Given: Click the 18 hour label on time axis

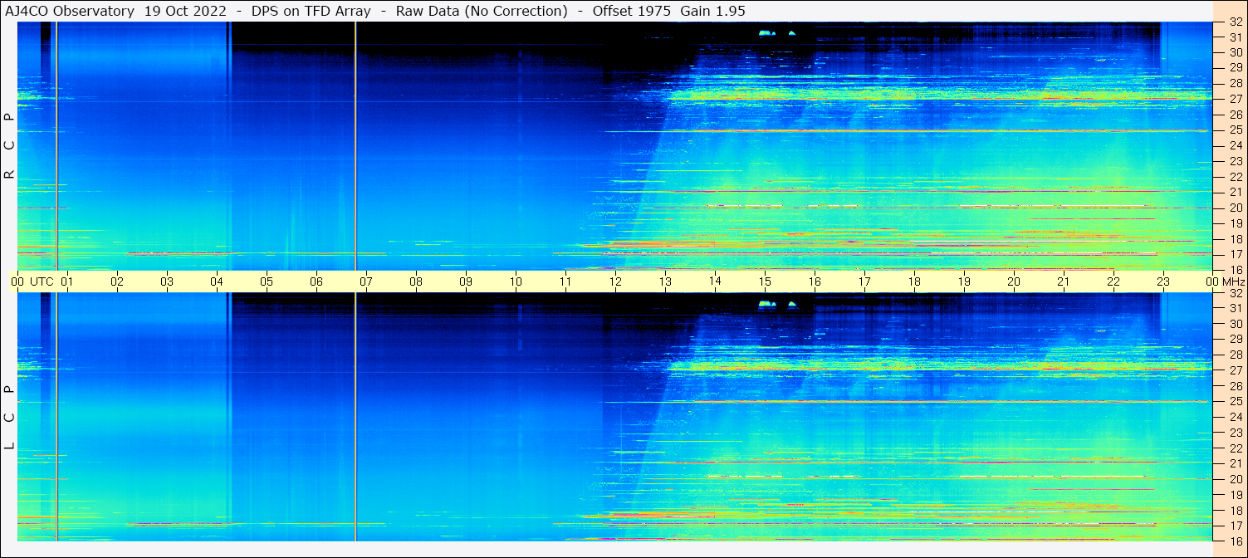Looking at the screenshot, I should pyautogui.click(x=913, y=281).
